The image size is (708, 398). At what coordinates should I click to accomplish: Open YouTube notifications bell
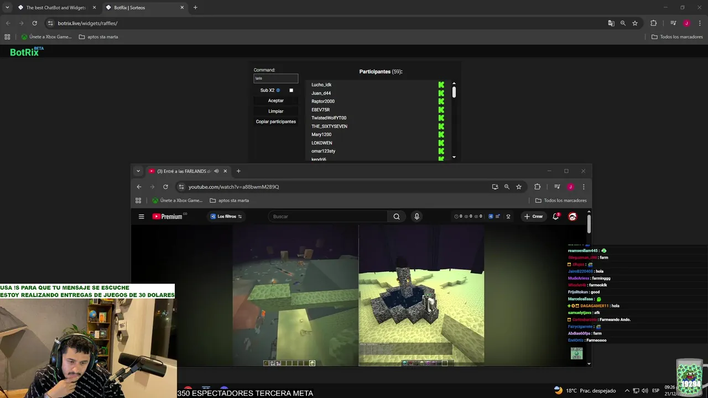[x=556, y=217]
